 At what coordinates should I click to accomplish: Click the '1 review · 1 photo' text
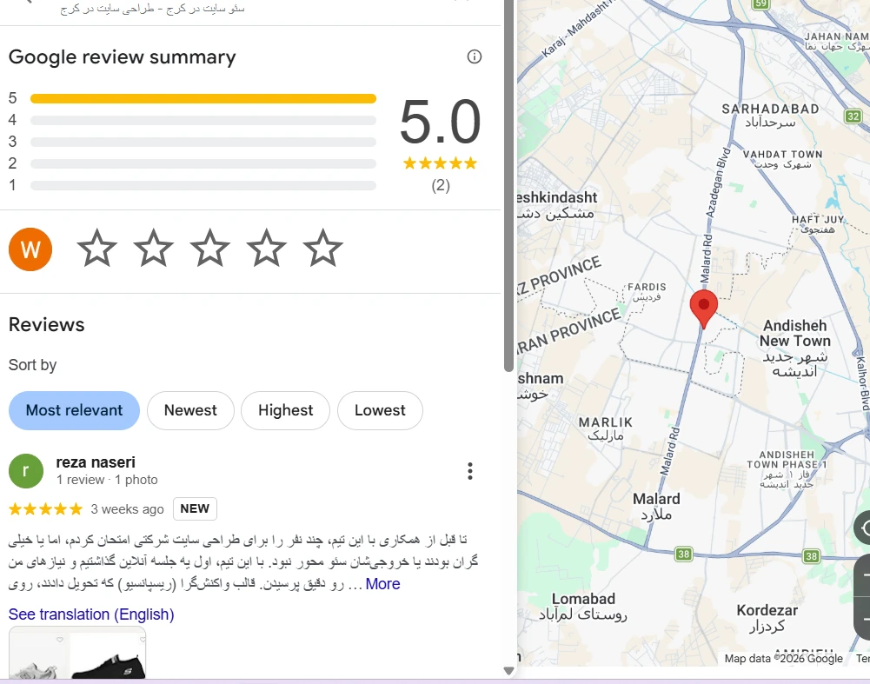tap(107, 480)
